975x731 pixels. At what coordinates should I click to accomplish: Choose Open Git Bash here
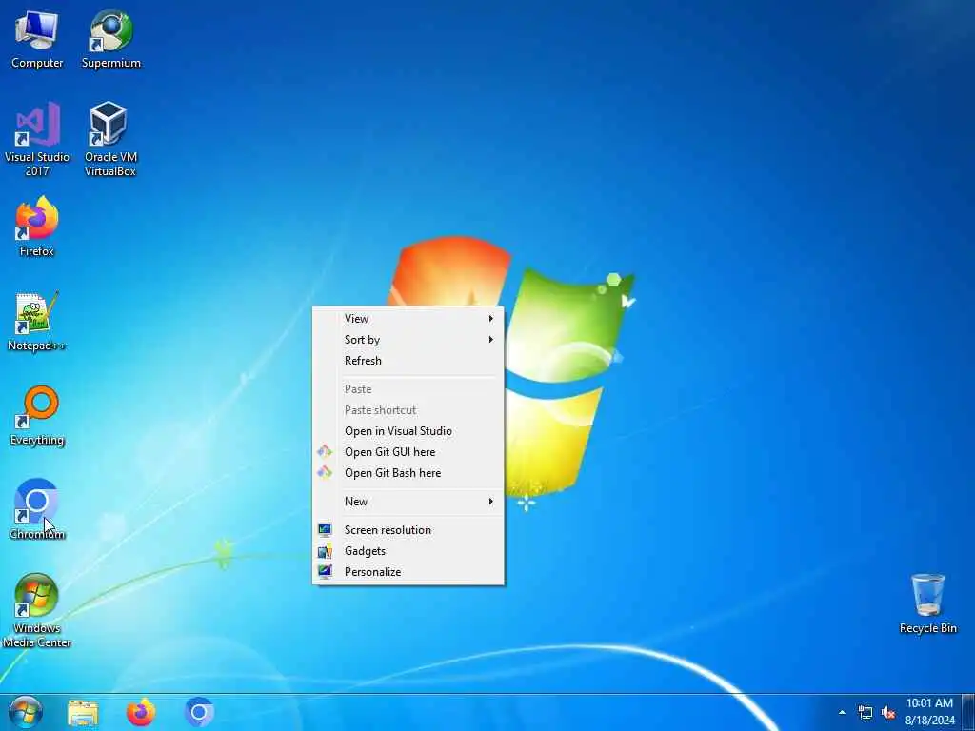[408, 473]
